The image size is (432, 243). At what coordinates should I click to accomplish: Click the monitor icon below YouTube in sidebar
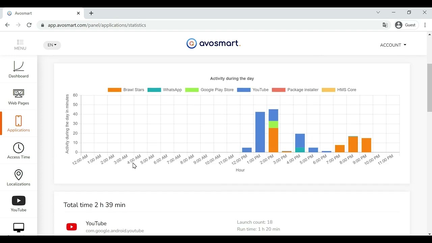tap(19, 228)
